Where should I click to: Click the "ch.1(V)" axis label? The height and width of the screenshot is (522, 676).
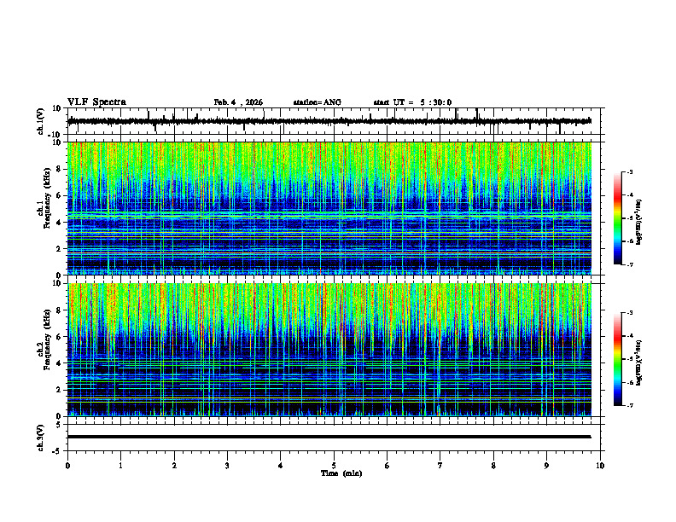coord(41,121)
